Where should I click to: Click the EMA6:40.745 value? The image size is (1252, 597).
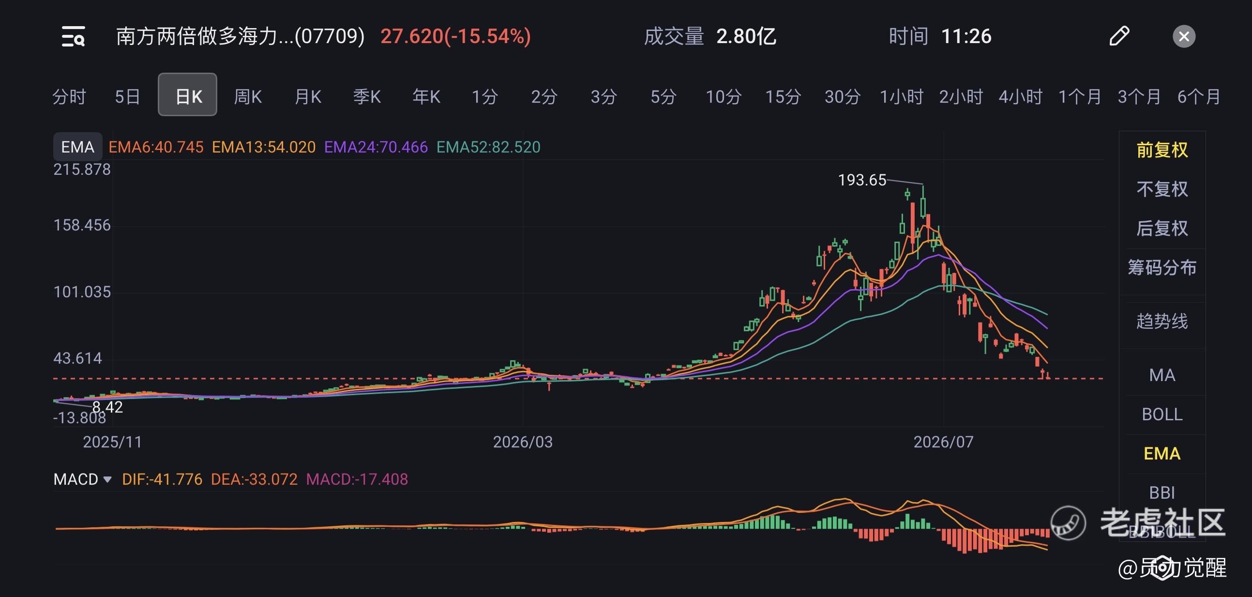tap(156, 147)
